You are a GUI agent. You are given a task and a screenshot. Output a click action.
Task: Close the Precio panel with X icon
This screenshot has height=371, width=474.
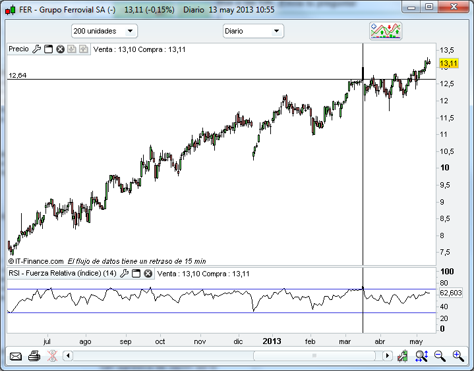tap(60, 49)
